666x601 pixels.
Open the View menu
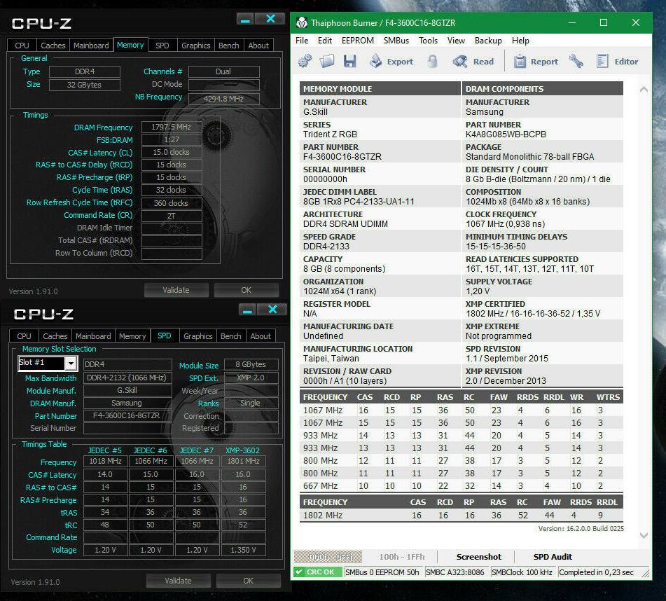[456, 41]
